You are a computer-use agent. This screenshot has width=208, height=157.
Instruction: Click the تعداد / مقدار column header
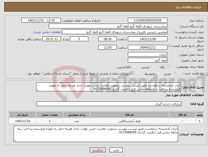click(50, 115)
